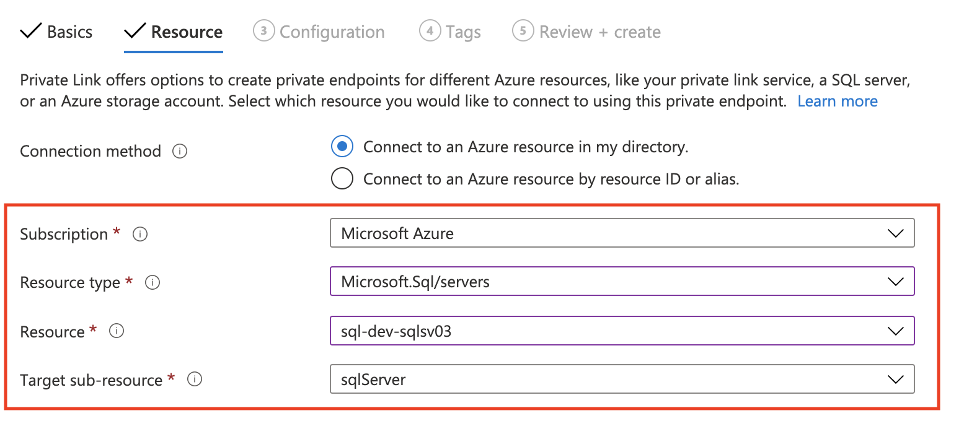Click the info icon beside the Resource label

[x=116, y=331]
